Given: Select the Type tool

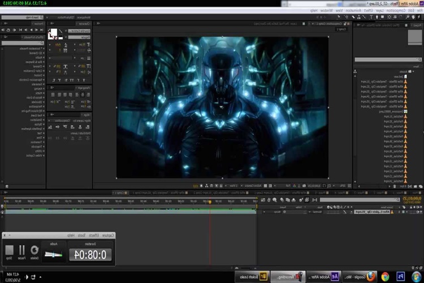Looking at the screenshot, I should coord(371,17).
